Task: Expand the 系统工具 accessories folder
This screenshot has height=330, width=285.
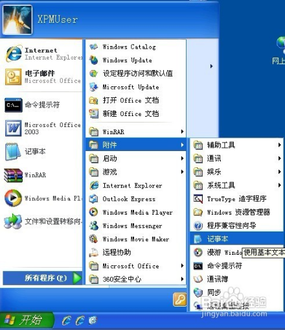Action: (237, 185)
